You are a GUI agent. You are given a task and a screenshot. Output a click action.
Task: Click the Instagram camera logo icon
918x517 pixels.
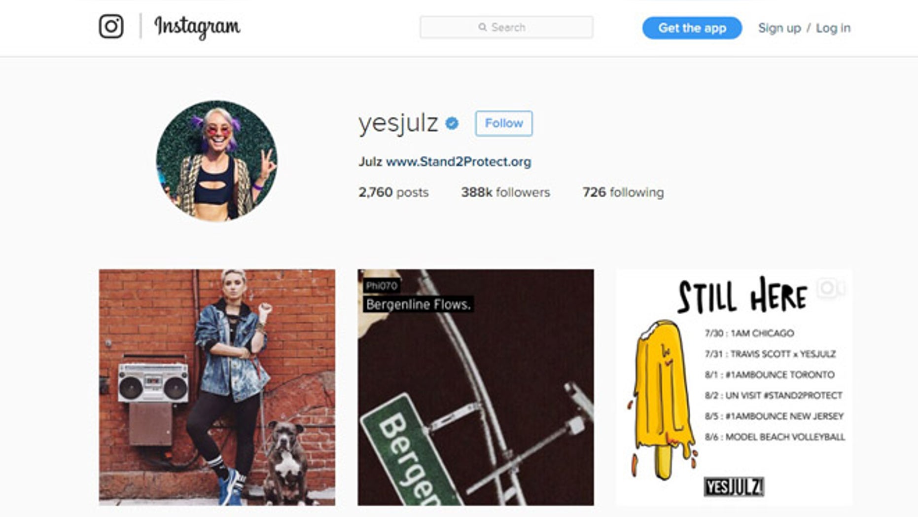[111, 26]
